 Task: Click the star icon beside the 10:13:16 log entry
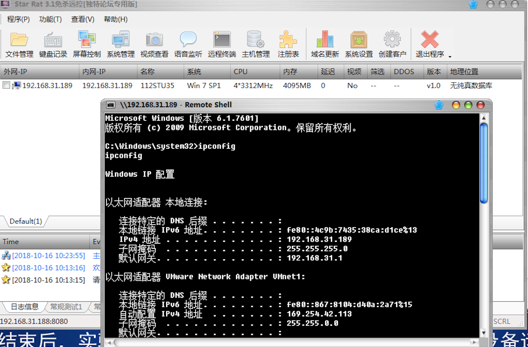pyautogui.click(x=6, y=267)
